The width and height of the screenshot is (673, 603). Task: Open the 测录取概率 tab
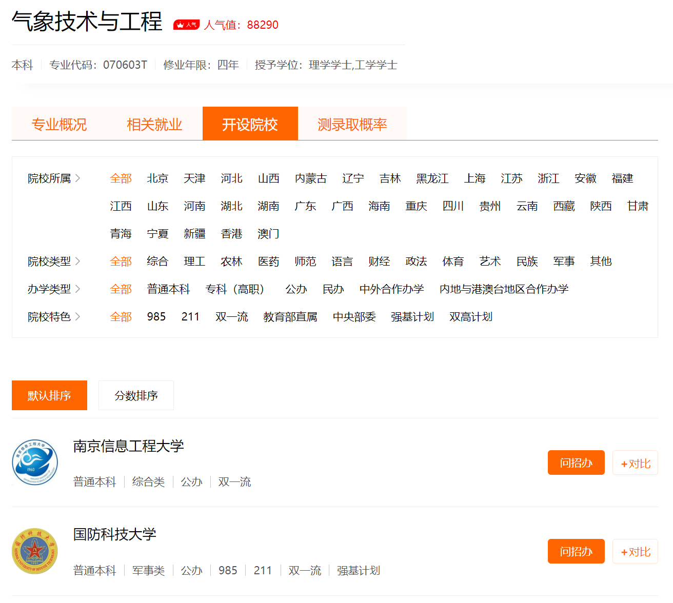click(352, 124)
